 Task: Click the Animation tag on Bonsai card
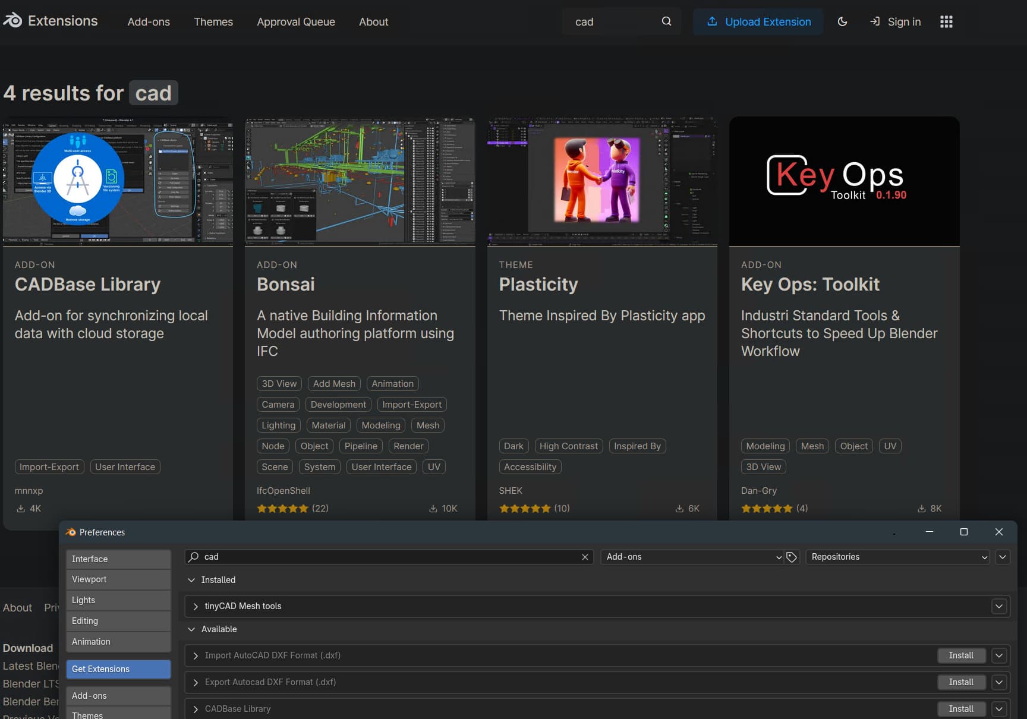tap(393, 384)
